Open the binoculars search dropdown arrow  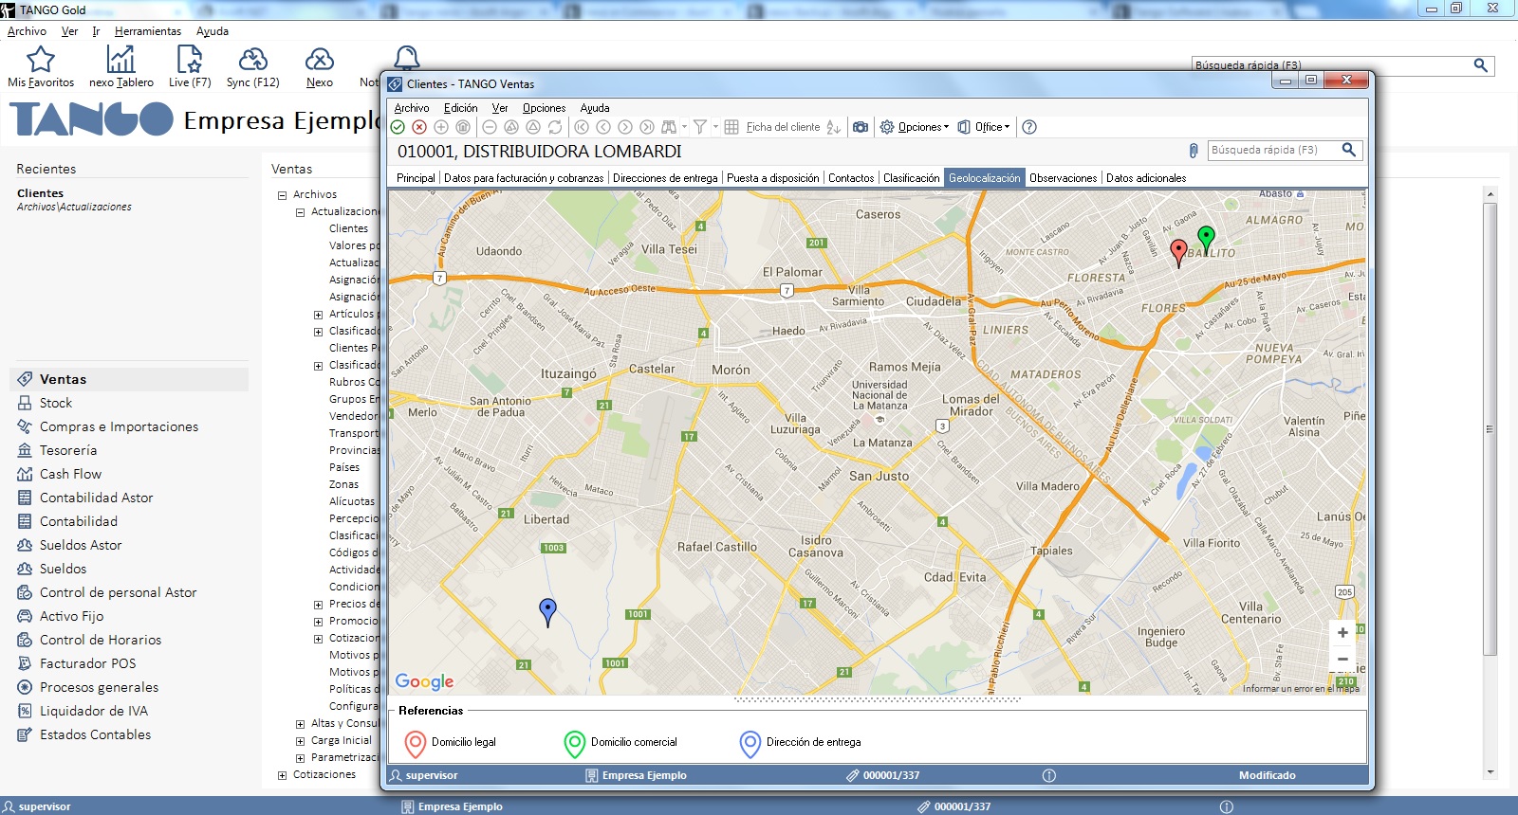[684, 127]
